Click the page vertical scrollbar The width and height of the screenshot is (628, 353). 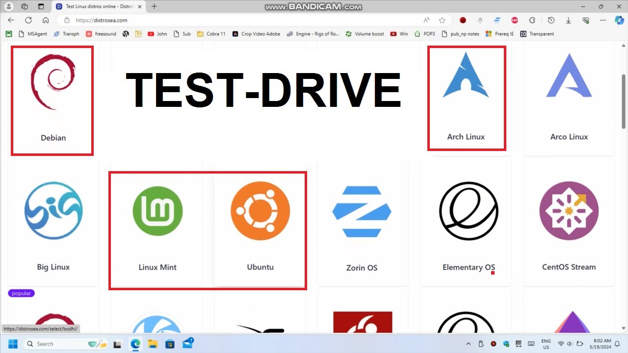pos(624,101)
